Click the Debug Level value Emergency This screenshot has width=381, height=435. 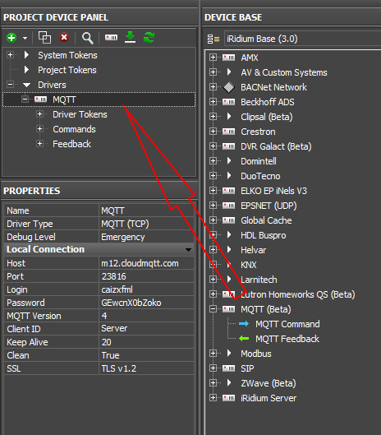(146, 237)
